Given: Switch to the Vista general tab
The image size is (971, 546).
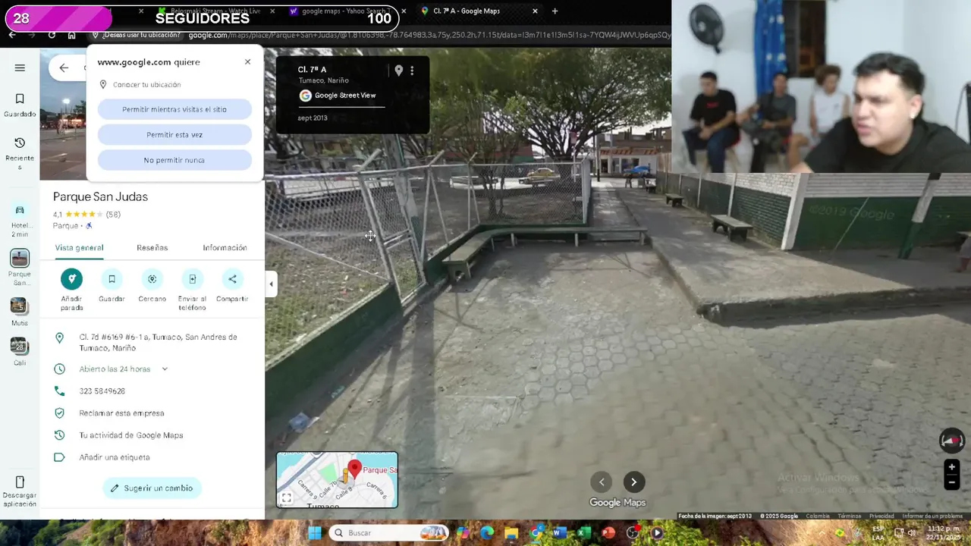Looking at the screenshot, I should pyautogui.click(x=79, y=248).
